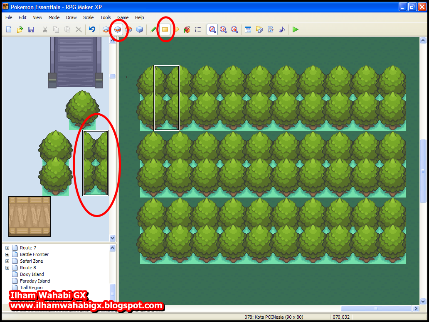Viewport: 429px width, 322px height.
Task: Save the project with the floppy disk icon
Action: [x=31, y=29]
